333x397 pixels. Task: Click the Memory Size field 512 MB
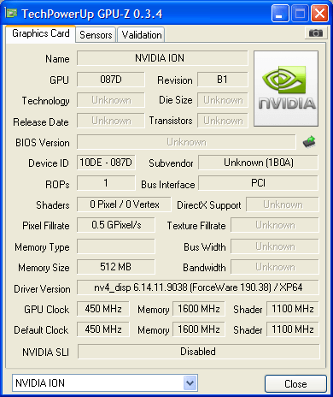(x=116, y=267)
